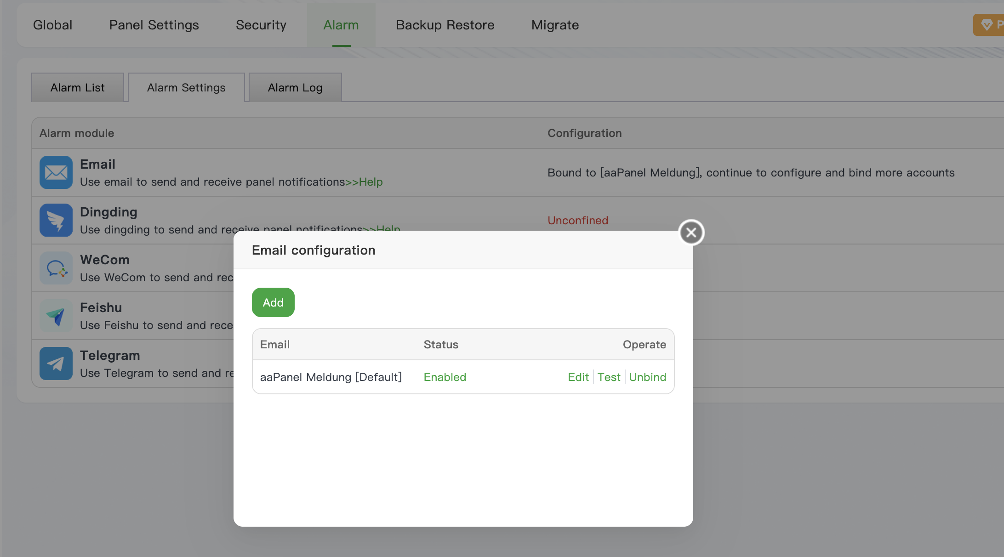This screenshot has width=1004, height=557.
Task: Click the Telegram paper plane icon
Action: [56, 364]
